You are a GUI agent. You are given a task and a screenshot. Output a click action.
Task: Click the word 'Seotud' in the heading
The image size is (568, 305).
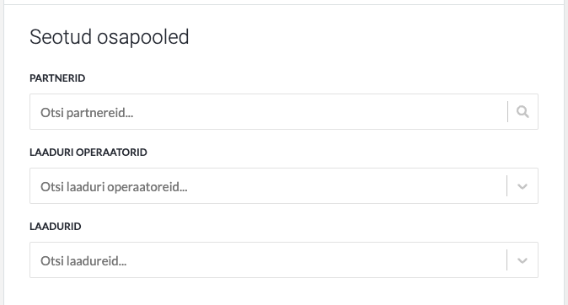pos(61,36)
